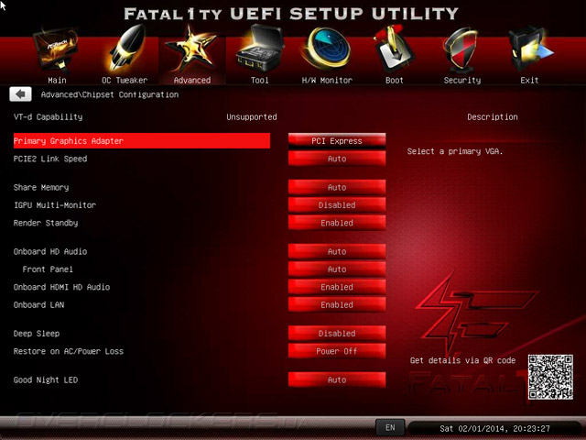This screenshot has height=440, width=586.
Task: Toggle Render Standby Enabled value
Action: 337,223
